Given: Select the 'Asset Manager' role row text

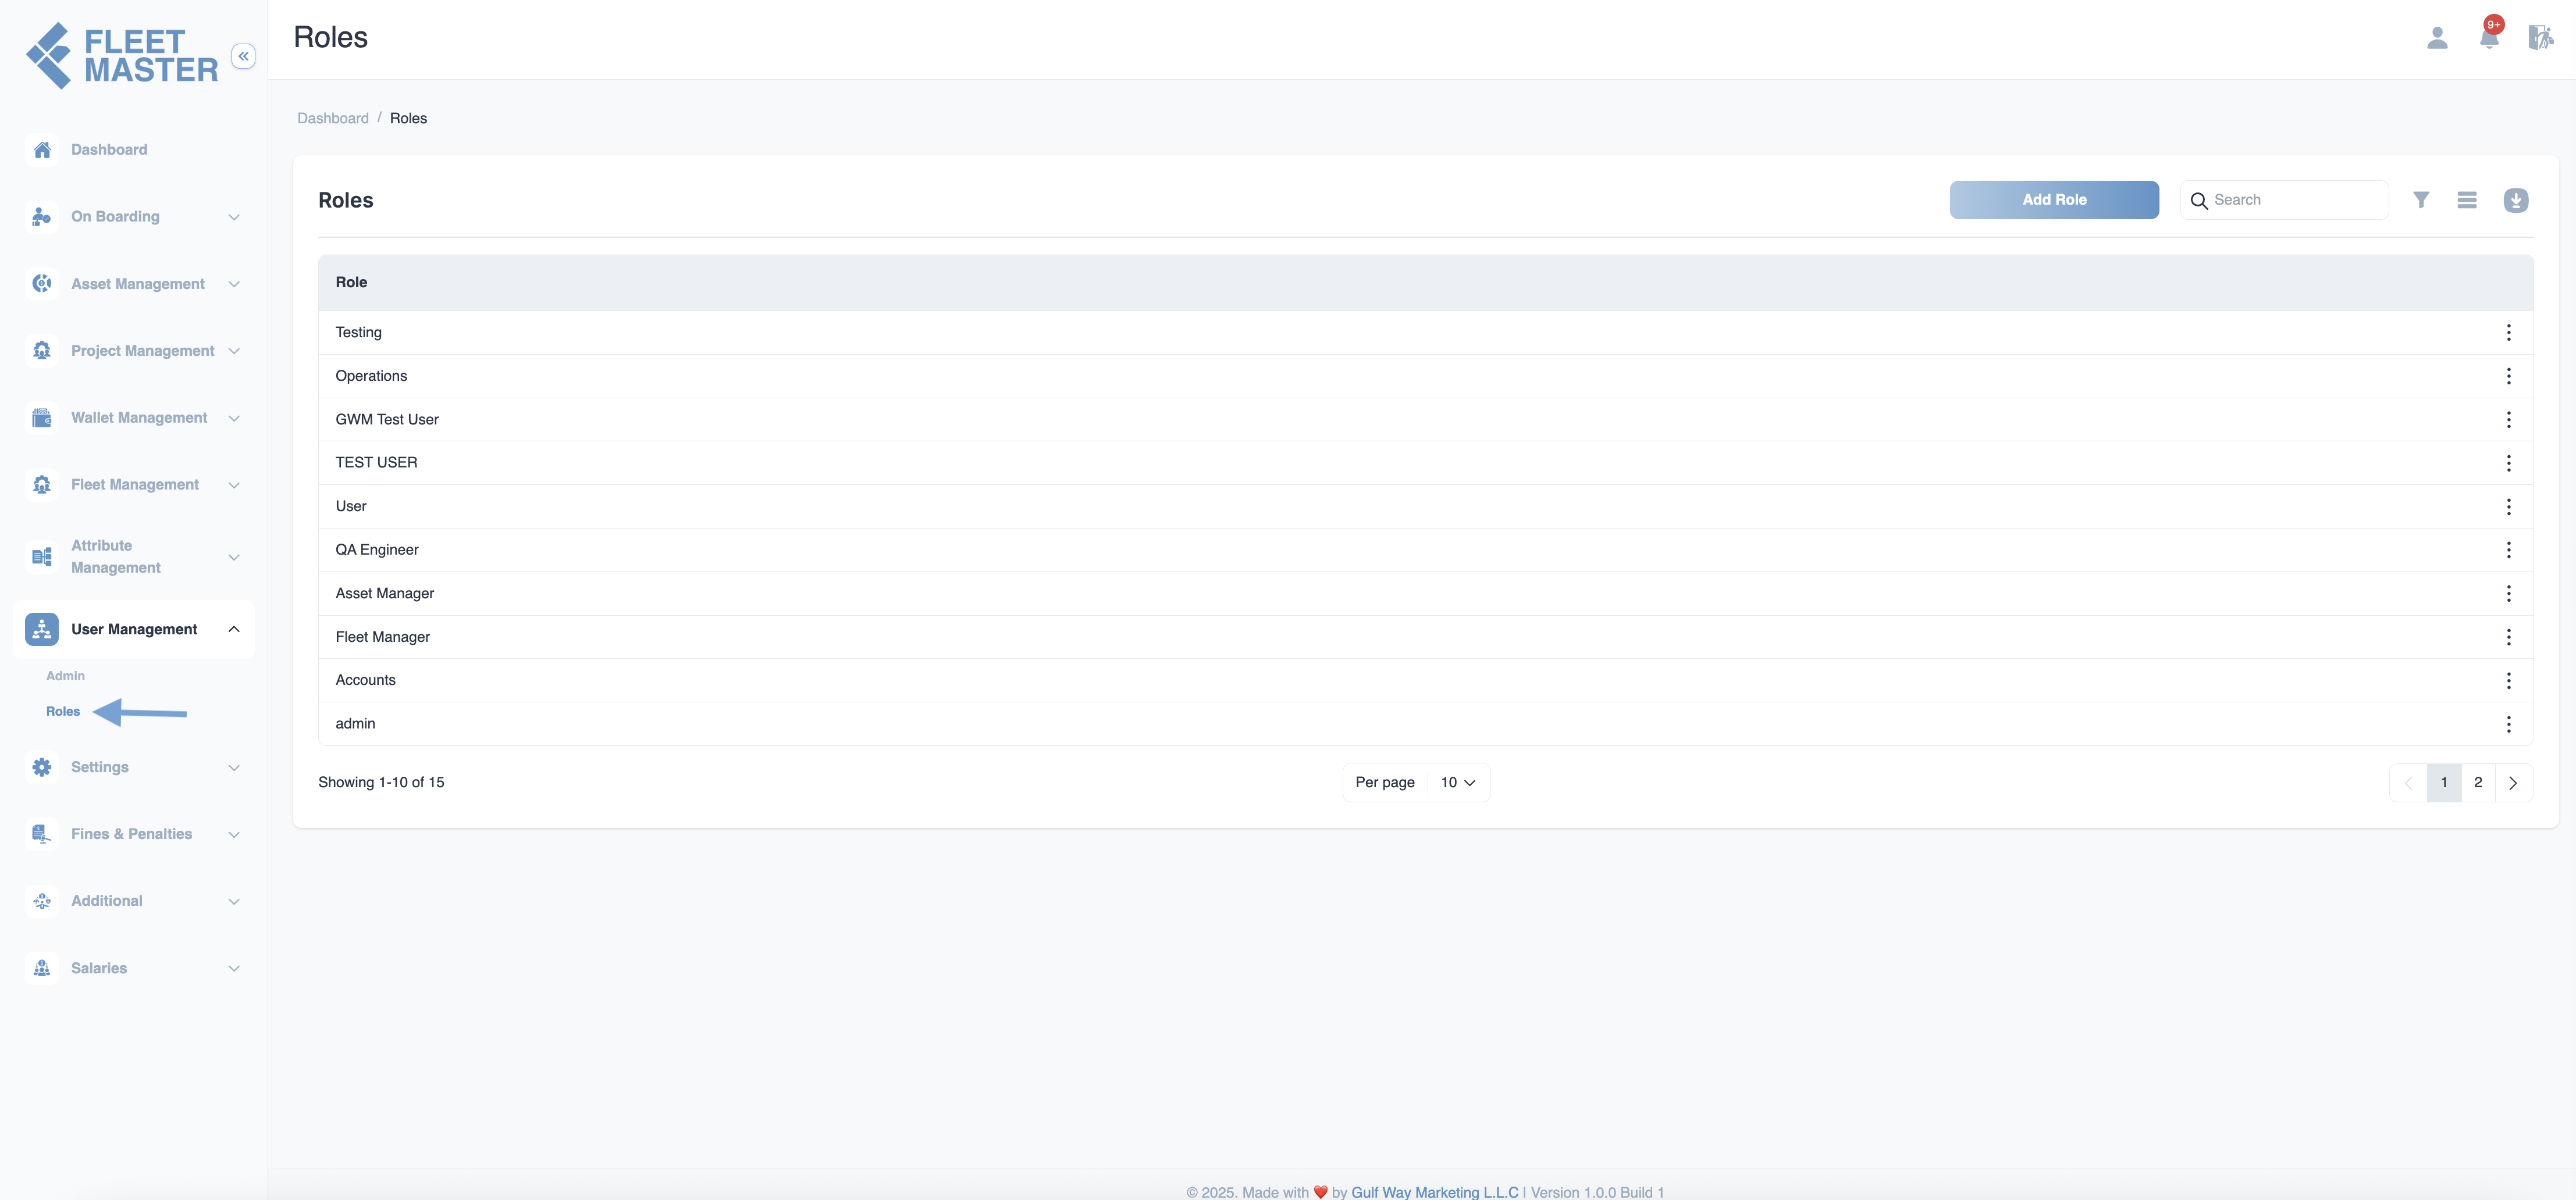Looking at the screenshot, I should coord(385,594).
